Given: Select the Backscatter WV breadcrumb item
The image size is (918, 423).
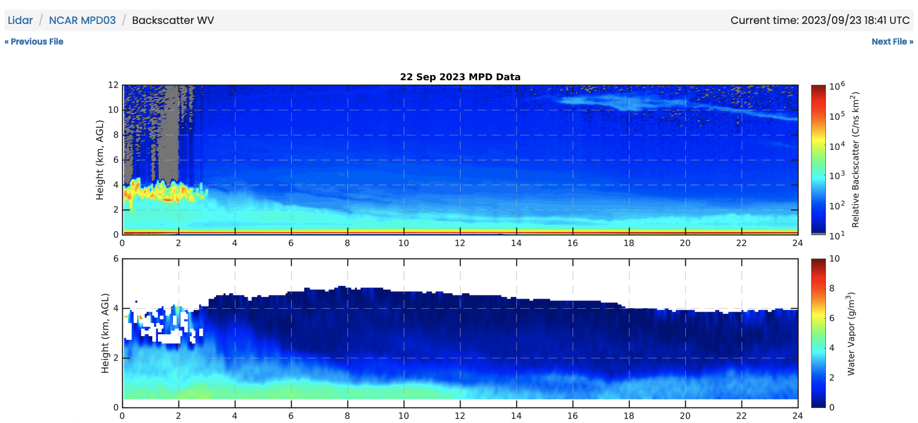Looking at the screenshot, I should 172,21.
